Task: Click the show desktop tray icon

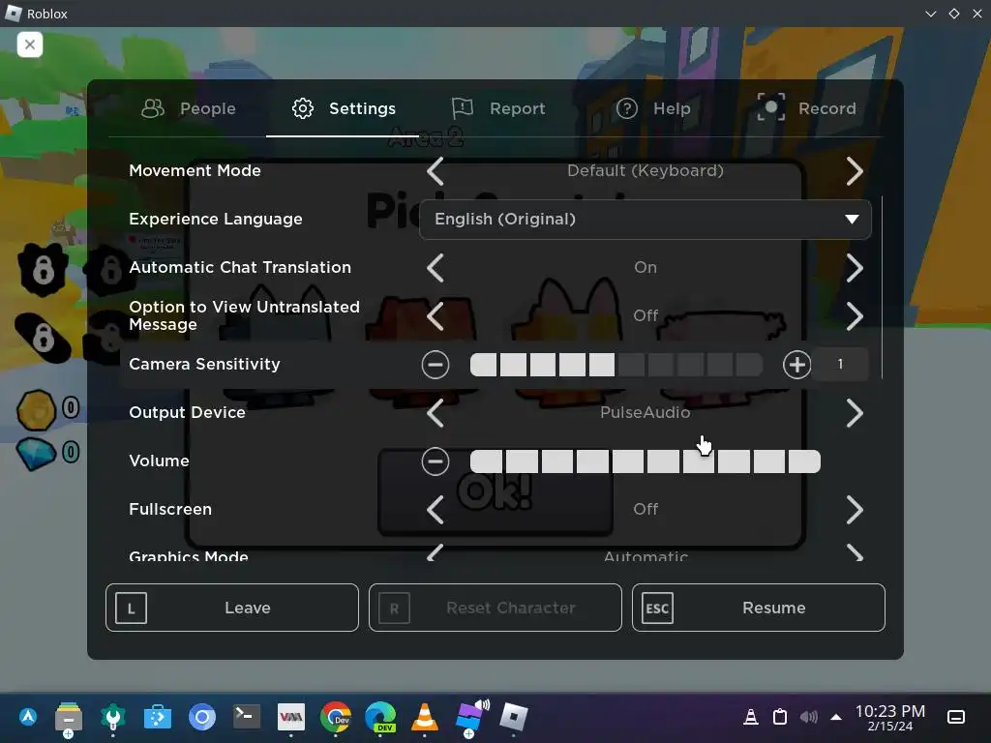Action: click(x=956, y=717)
